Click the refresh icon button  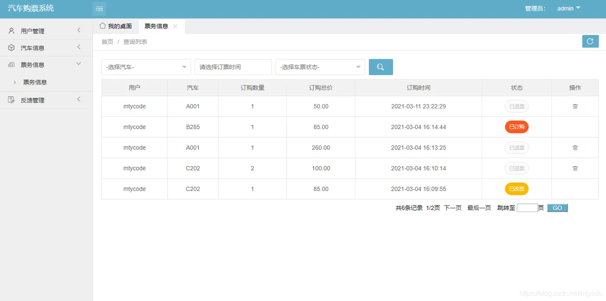pos(590,41)
